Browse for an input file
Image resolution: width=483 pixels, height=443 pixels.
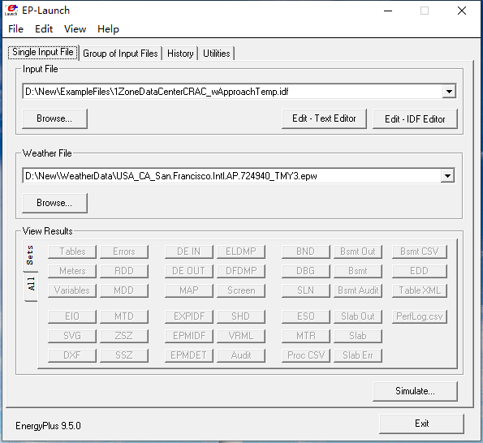[x=54, y=118]
